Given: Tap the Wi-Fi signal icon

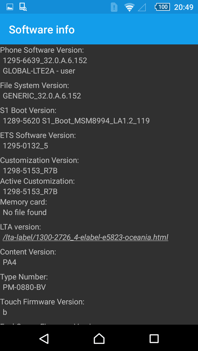Looking at the screenshot, I should pos(129,7).
